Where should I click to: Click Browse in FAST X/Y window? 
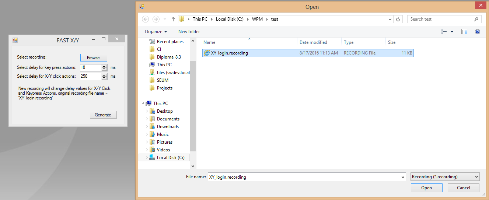pyautogui.click(x=94, y=57)
